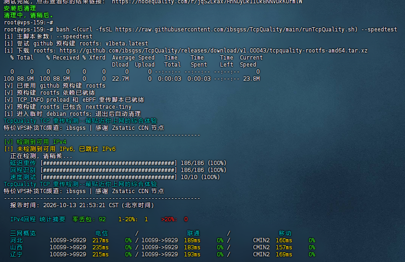Select CMIN2 in the 辽宁 row
Screen dimensions: 405x262
coord(261,254)
